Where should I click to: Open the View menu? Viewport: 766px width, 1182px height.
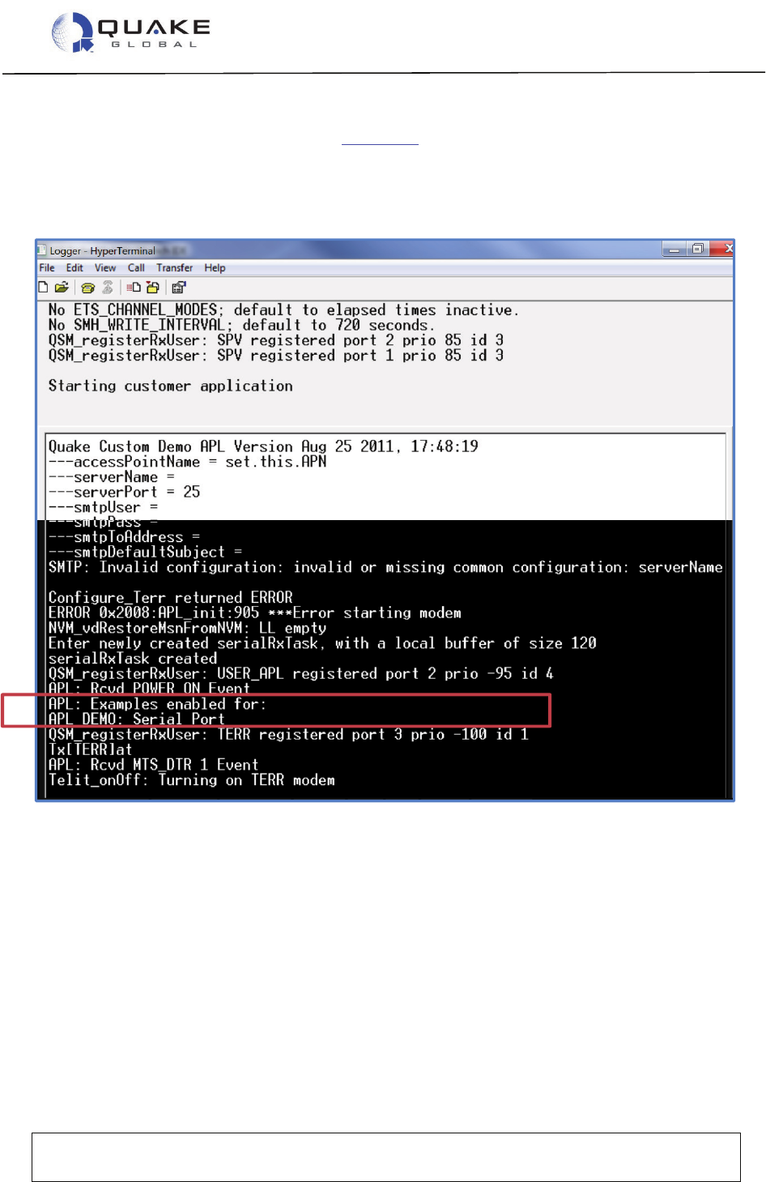[x=105, y=268]
